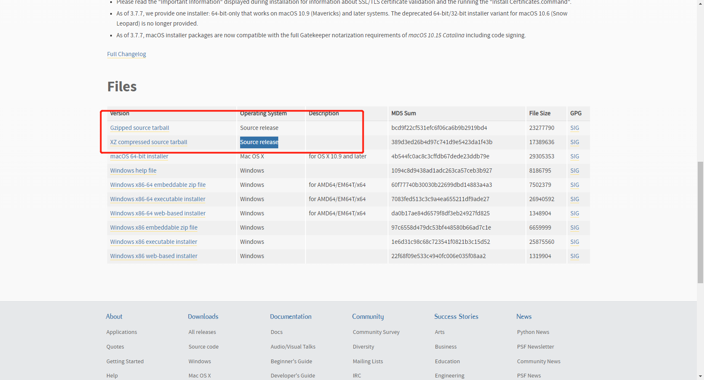Click the vertical scrollbar thumb
The width and height of the screenshot is (704, 380).
(700, 222)
